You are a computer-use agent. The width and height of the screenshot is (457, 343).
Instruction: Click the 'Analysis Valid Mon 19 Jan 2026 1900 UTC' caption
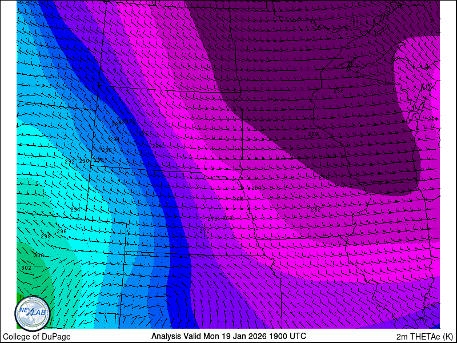coord(228,336)
